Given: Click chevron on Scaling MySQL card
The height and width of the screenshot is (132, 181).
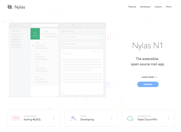Looking at the screenshot, I should [54, 118].
